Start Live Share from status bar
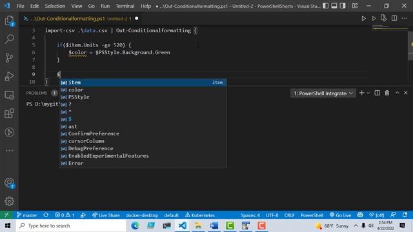Screen dimensions: 413x232 (x=106, y=215)
